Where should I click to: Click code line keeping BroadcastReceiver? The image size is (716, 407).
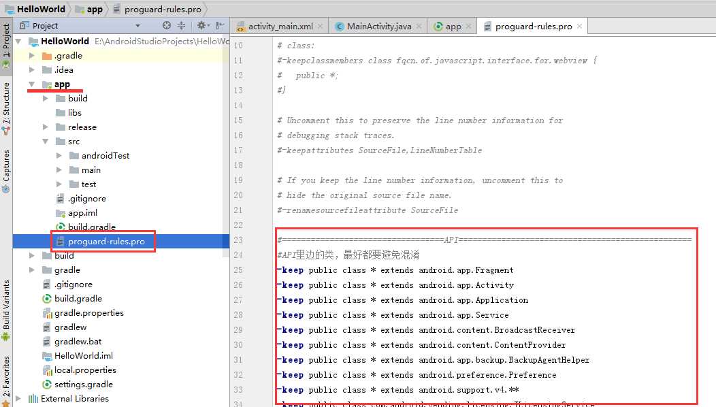click(426, 330)
